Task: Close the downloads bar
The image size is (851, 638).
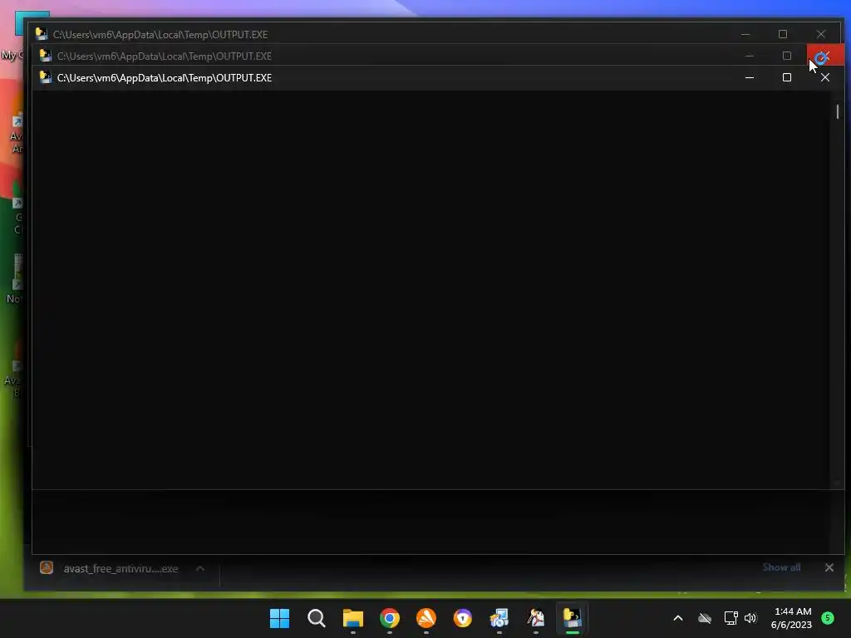Action: [x=829, y=567]
